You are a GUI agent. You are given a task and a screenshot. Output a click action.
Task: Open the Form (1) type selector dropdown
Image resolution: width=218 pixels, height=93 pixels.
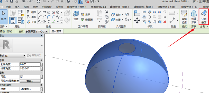tap(24, 56)
